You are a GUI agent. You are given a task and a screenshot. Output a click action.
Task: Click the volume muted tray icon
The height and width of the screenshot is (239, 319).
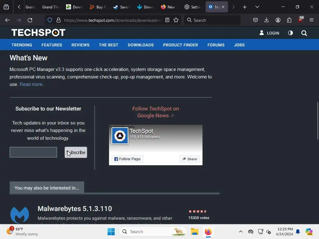269,232
